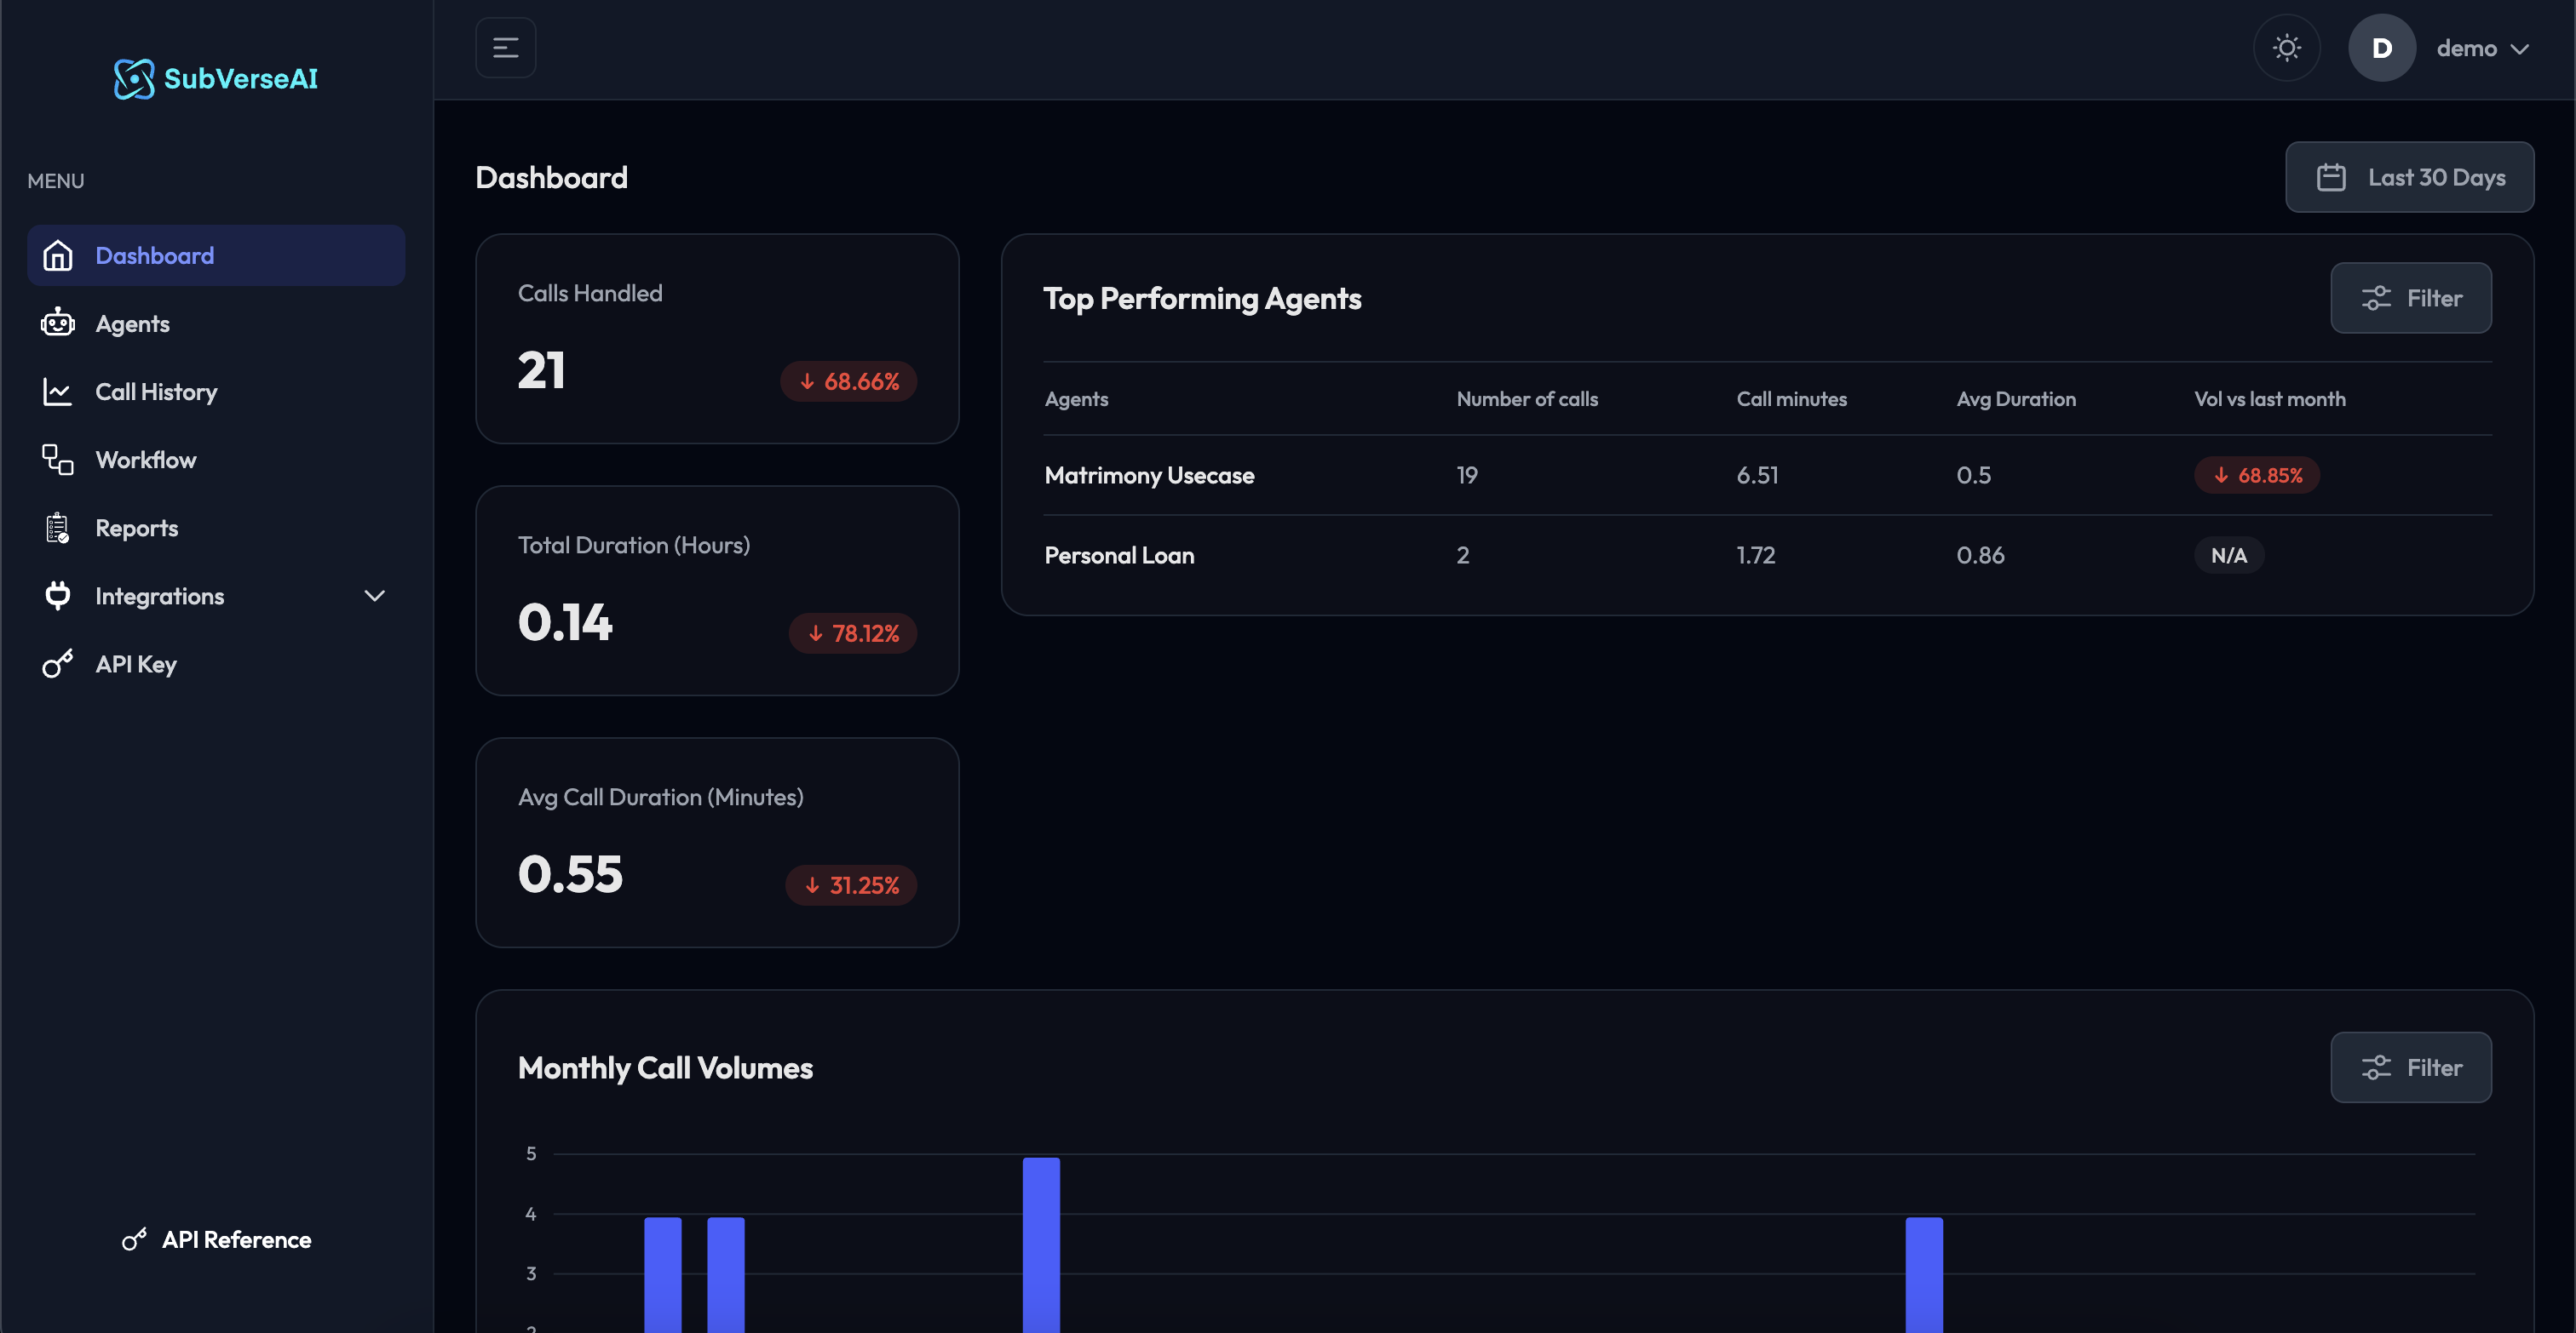Image resolution: width=2576 pixels, height=1333 pixels.
Task: Toggle the sidebar with hamburger icon
Action: click(505, 48)
